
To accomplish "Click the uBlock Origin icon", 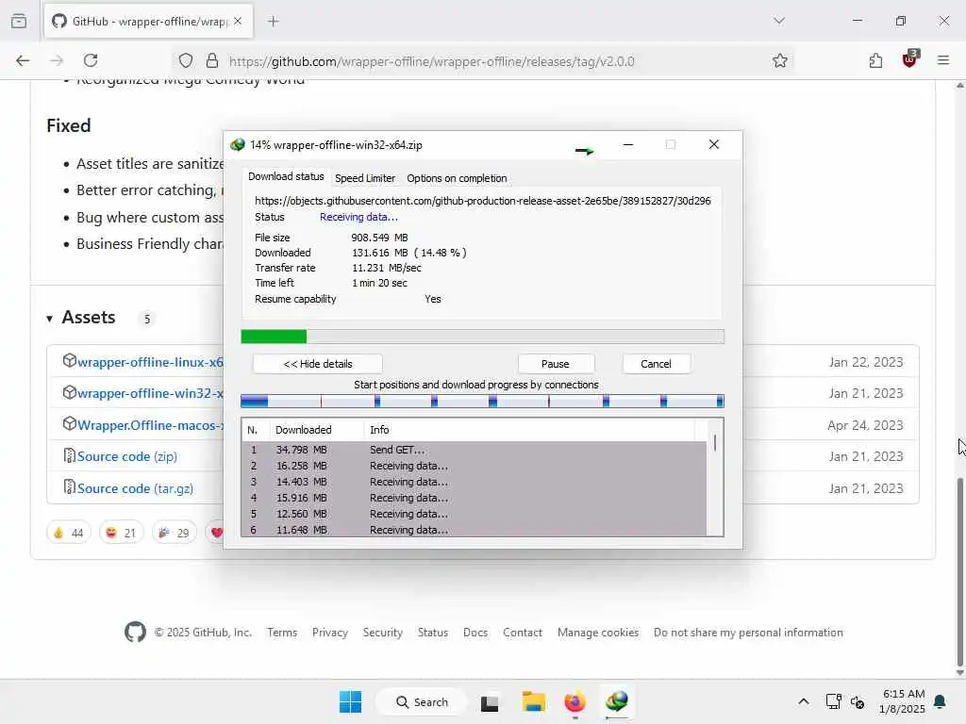I will (x=910, y=59).
